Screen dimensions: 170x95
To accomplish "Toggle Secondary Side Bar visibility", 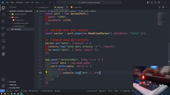I will coord(155,2).
